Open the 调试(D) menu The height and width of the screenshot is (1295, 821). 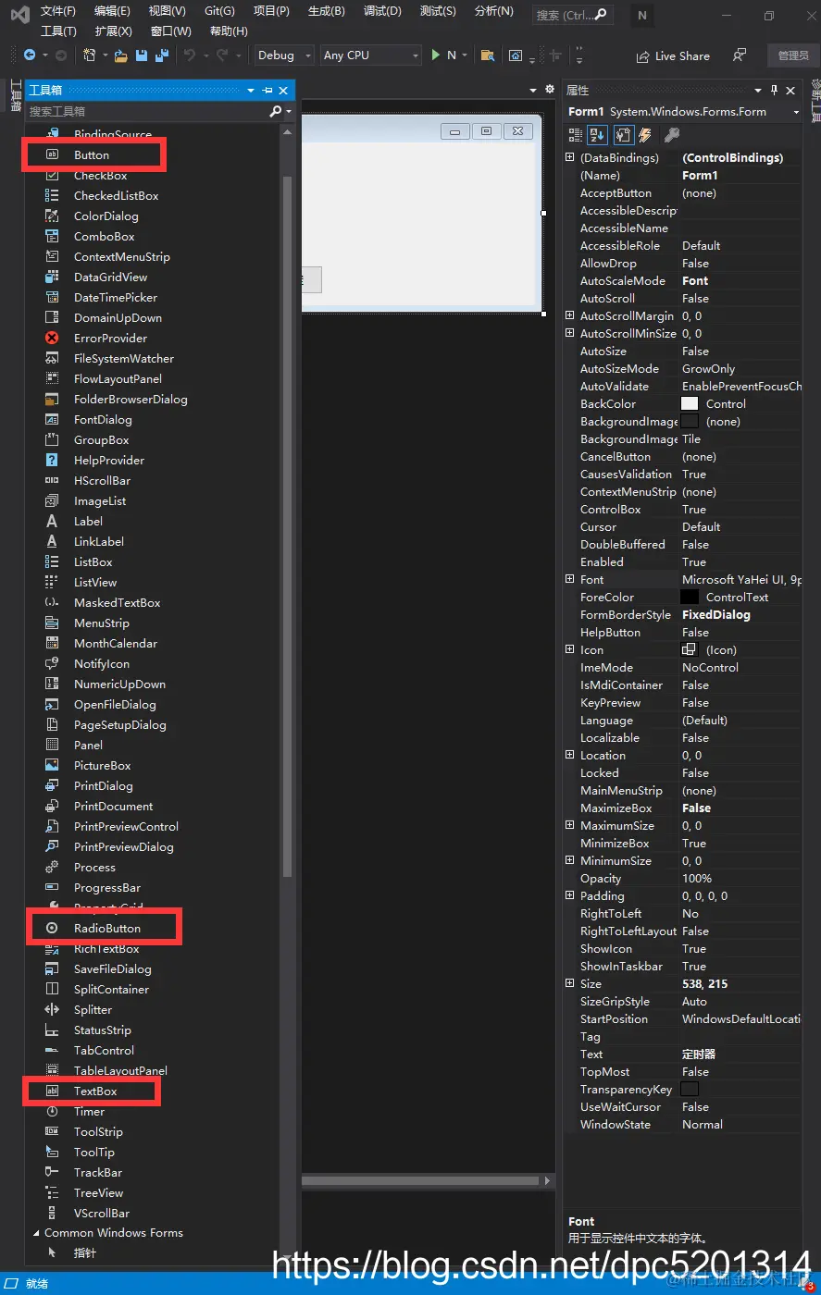pyautogui.click(x=382, y=11)
